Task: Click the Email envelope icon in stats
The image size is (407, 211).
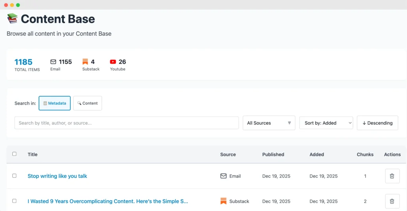Action: (53, 62)
